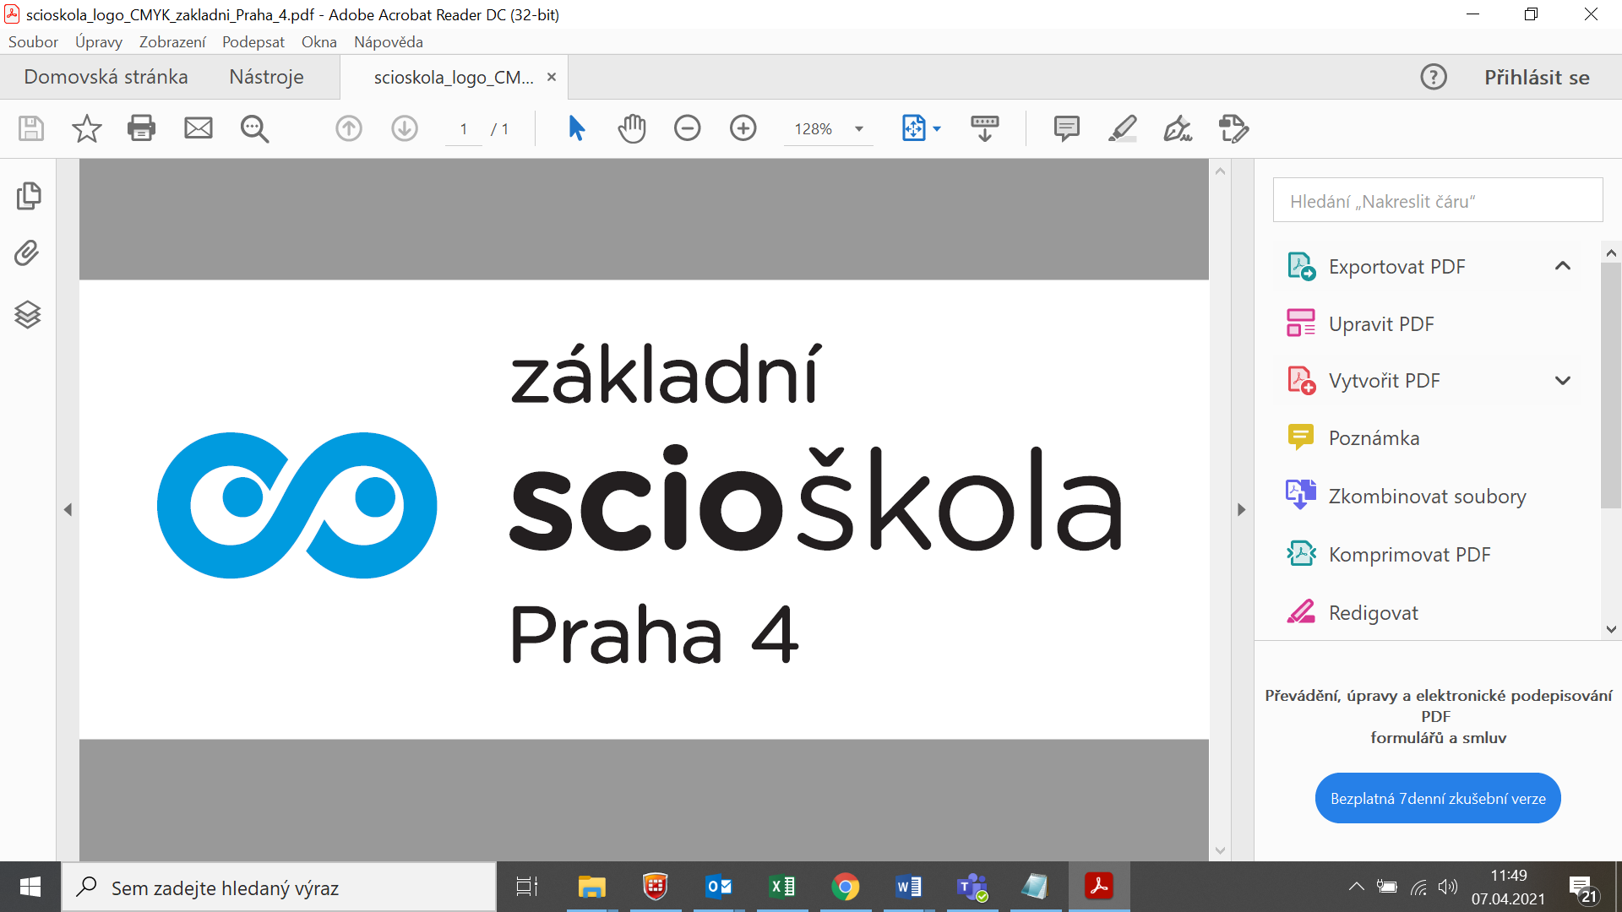
Task: Switch to the Nástroje tab
Action: 266,77
